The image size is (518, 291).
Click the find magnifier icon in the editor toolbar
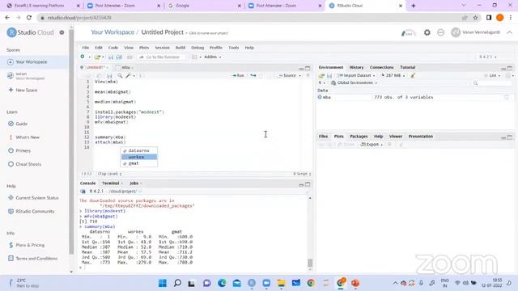[120, 75]
